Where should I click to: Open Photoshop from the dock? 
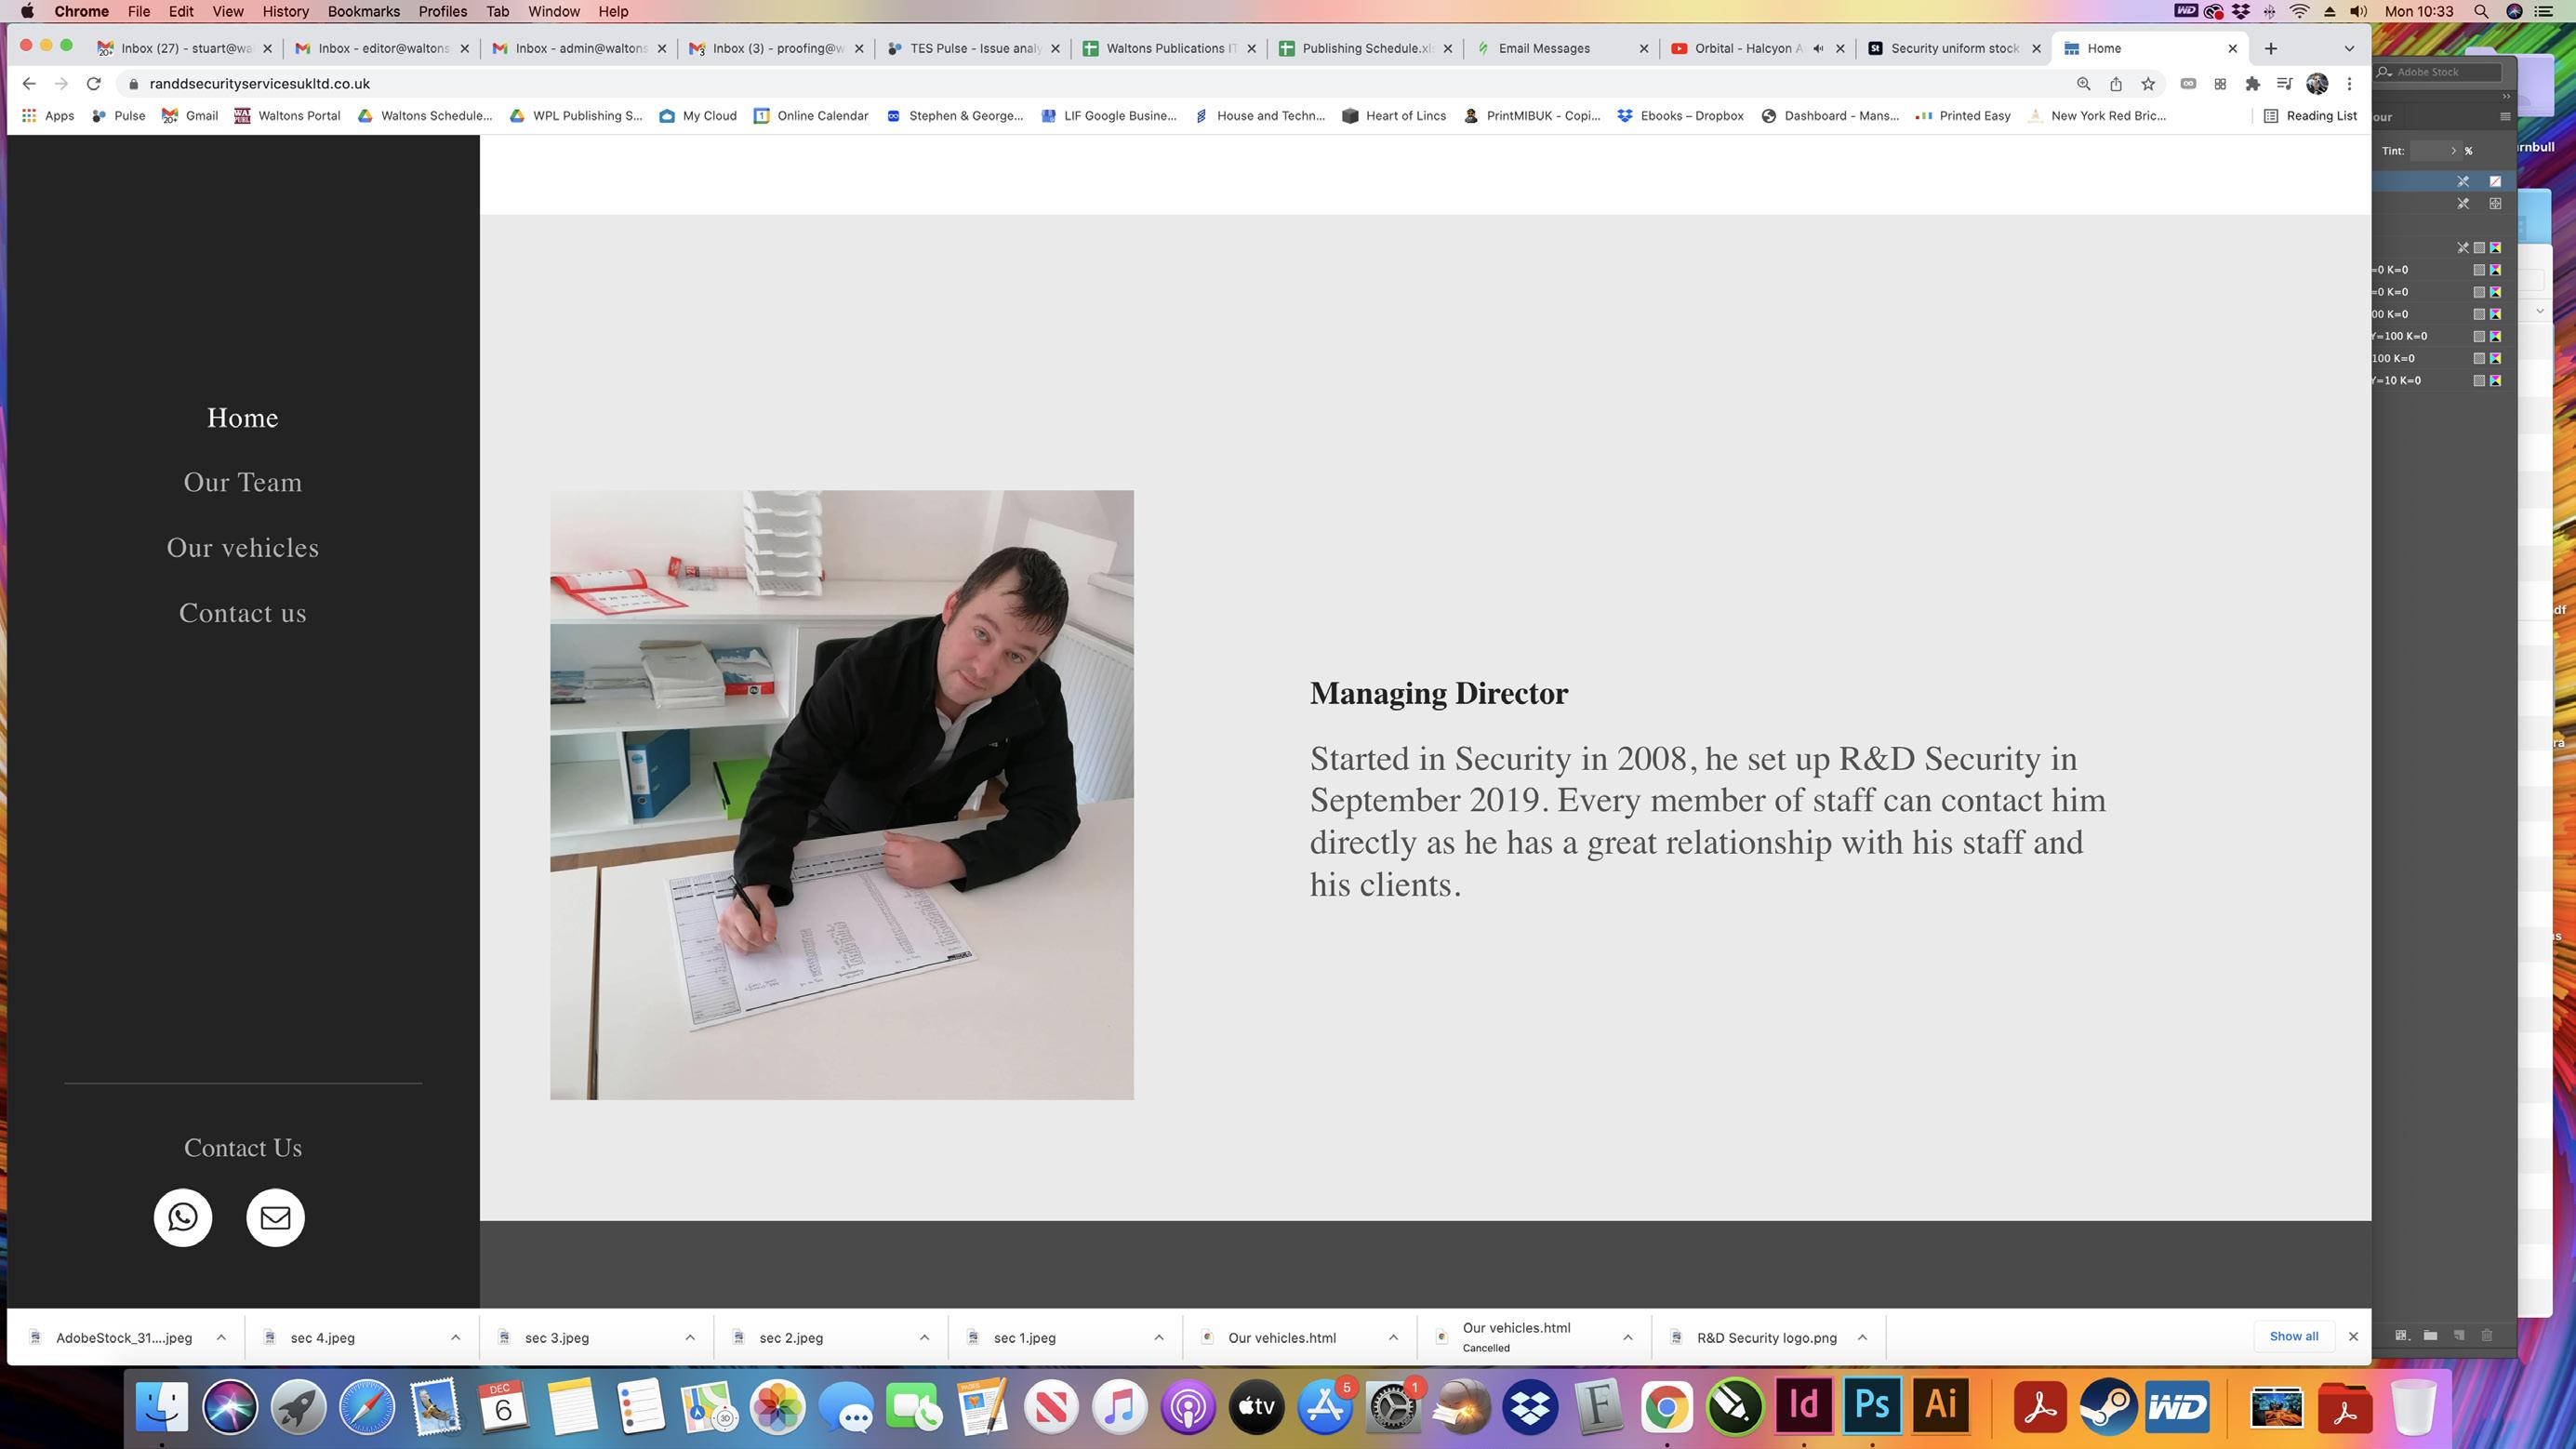pos(1872,1405)
